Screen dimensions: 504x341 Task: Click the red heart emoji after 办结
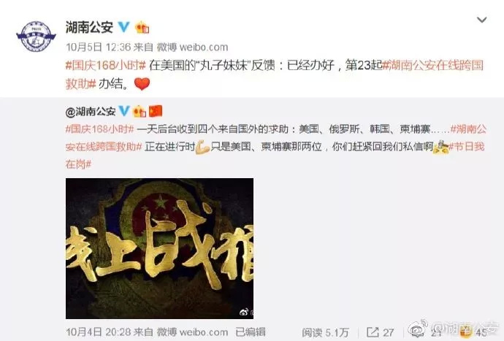[142, 84]
